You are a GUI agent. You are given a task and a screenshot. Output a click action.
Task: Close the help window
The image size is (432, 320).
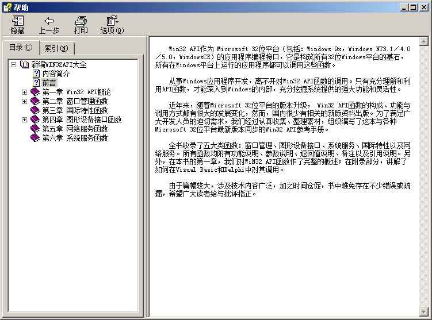[423, 7]
